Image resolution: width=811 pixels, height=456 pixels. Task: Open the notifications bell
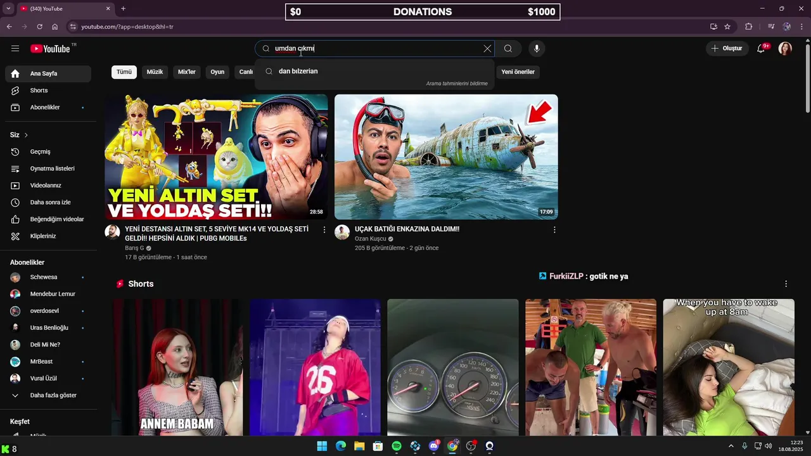click(762, 49)
